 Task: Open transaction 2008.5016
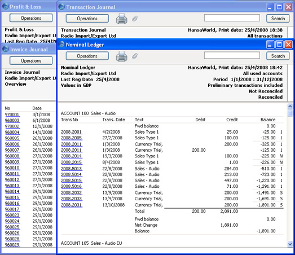pos(72,186)
